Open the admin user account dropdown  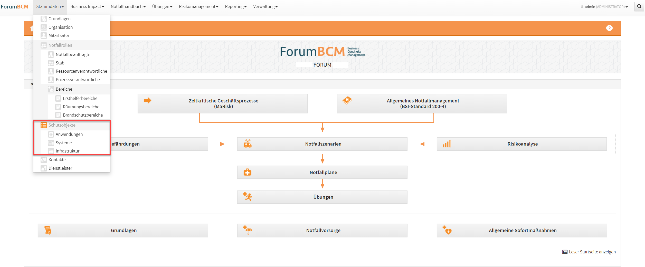click(604, 7)
